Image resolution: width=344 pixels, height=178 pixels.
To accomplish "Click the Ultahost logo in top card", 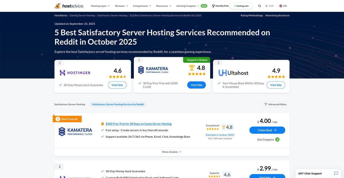I will pyautogui.click(x=233, y=73).
